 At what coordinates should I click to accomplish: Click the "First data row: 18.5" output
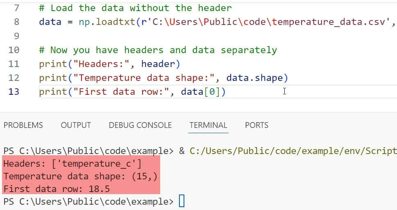57,189
